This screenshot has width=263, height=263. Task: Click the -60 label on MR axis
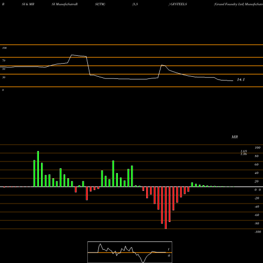[x=257, y=215]
